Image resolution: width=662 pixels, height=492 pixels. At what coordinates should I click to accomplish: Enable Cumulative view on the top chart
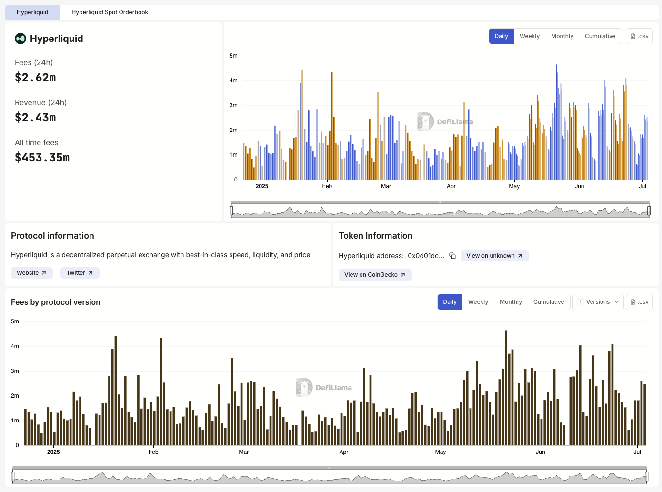click(600, 36)
